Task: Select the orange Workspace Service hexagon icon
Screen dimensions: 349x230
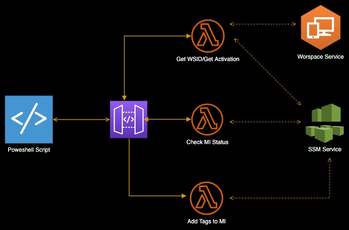Action: pos(320,28)
